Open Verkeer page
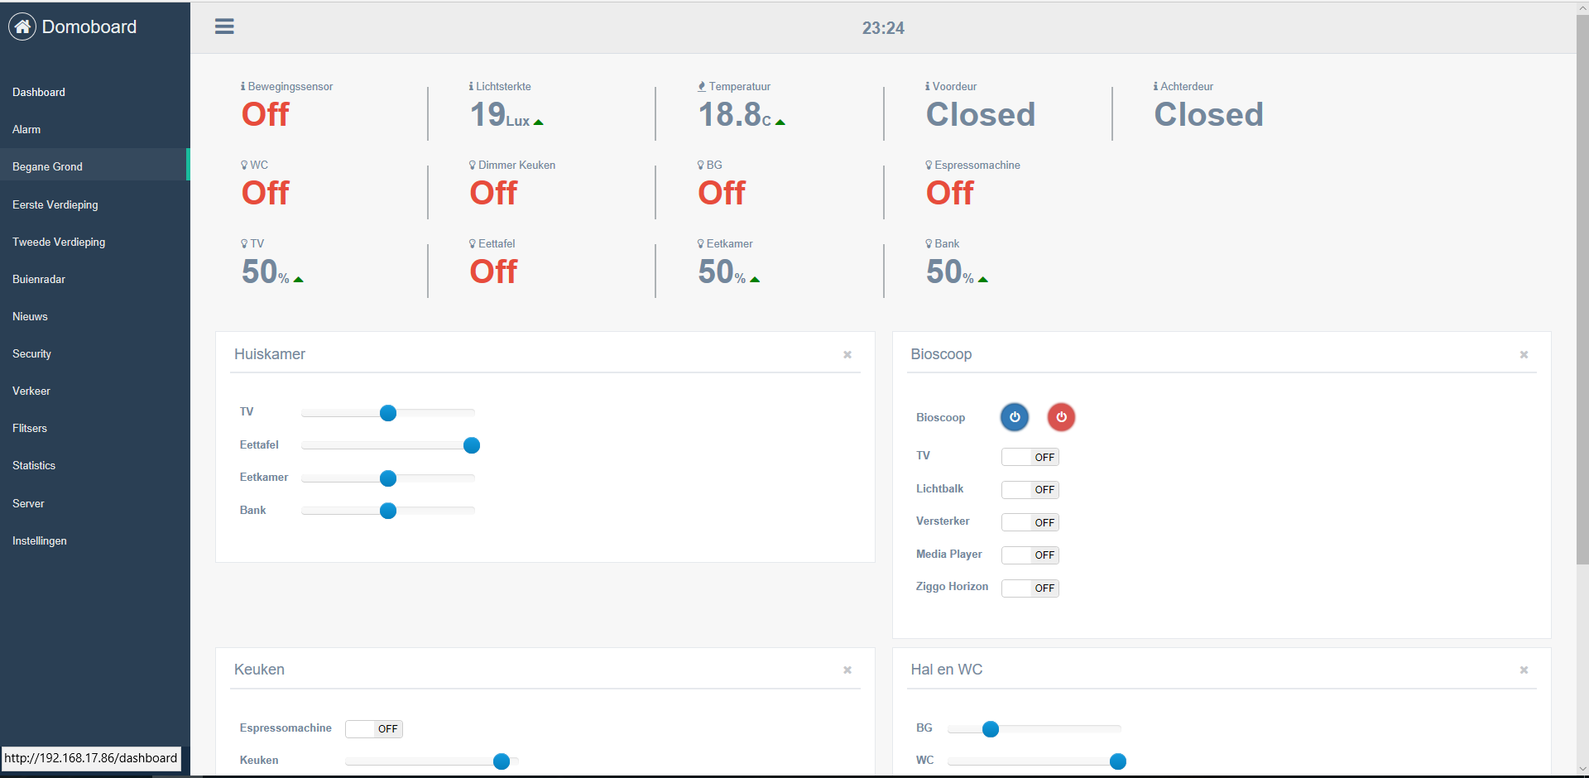 95,391
